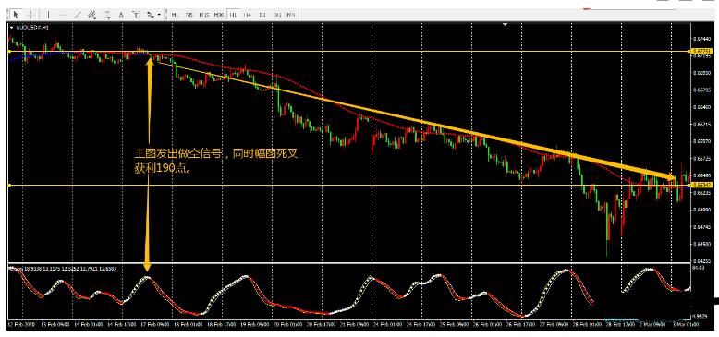Click the '12 Feb 2020' time axis label

pos(21,324)
